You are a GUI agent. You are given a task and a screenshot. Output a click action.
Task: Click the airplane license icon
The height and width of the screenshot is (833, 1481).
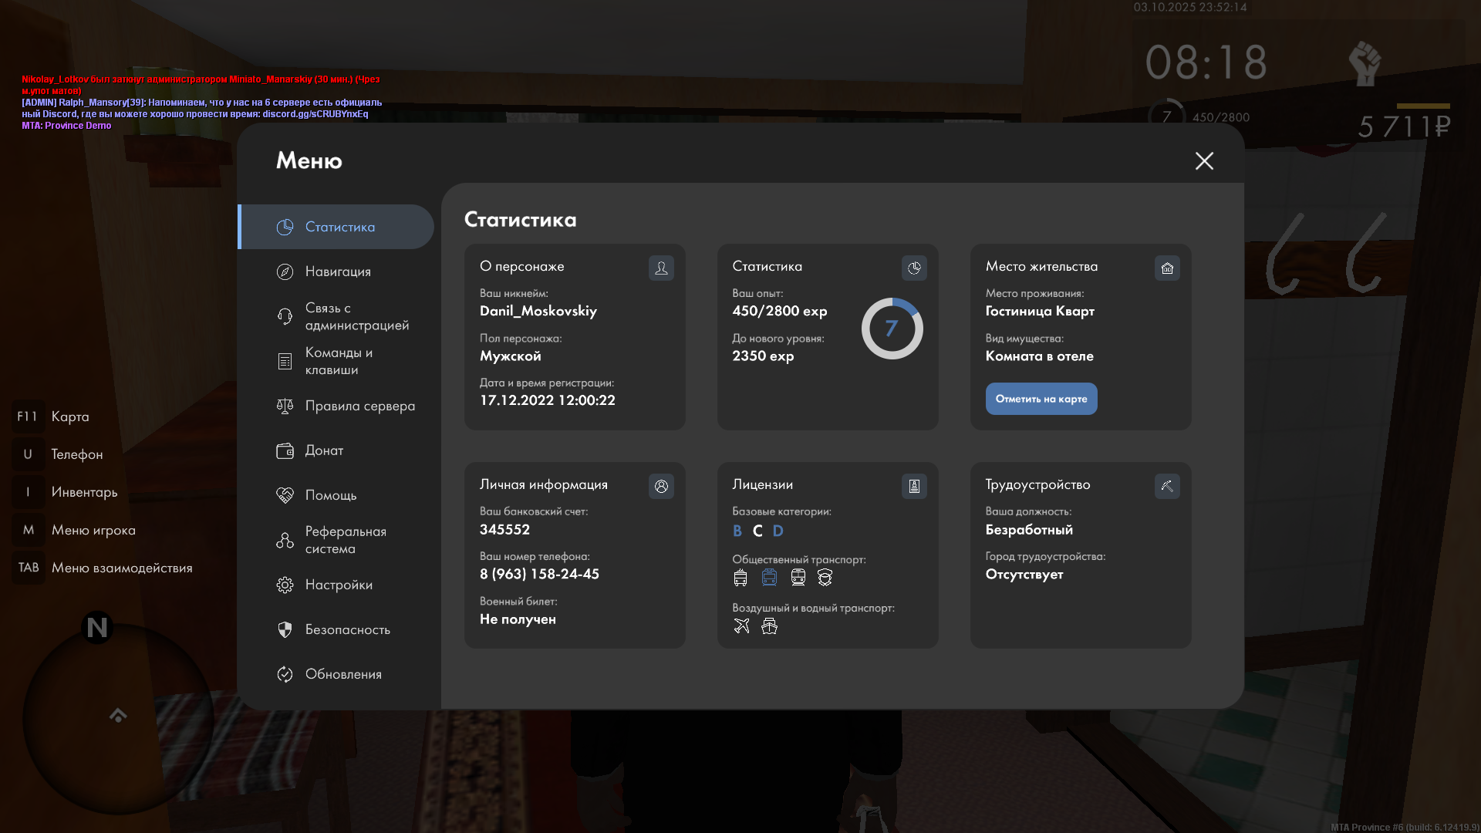741,626
